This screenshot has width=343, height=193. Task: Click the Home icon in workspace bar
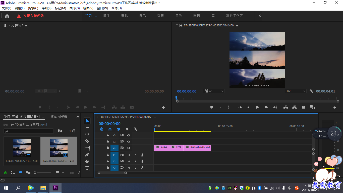click(7, 16)
